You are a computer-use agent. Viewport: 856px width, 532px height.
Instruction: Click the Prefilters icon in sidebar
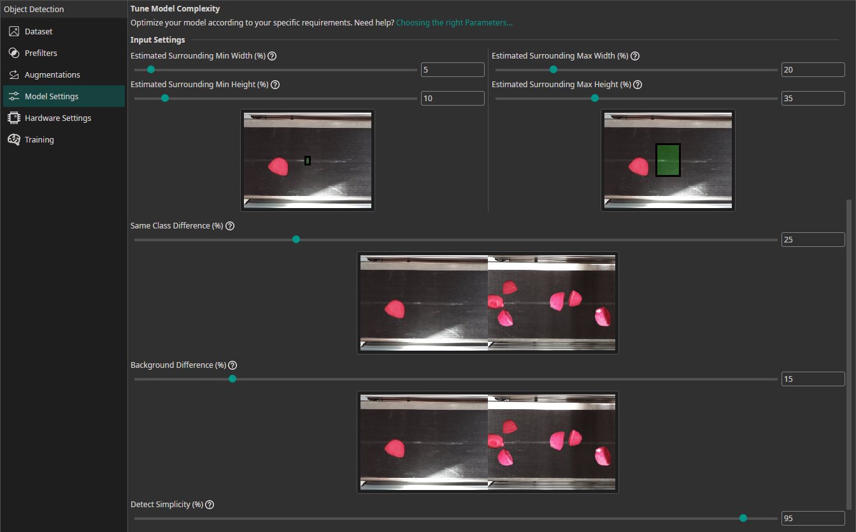pos(14,53)
